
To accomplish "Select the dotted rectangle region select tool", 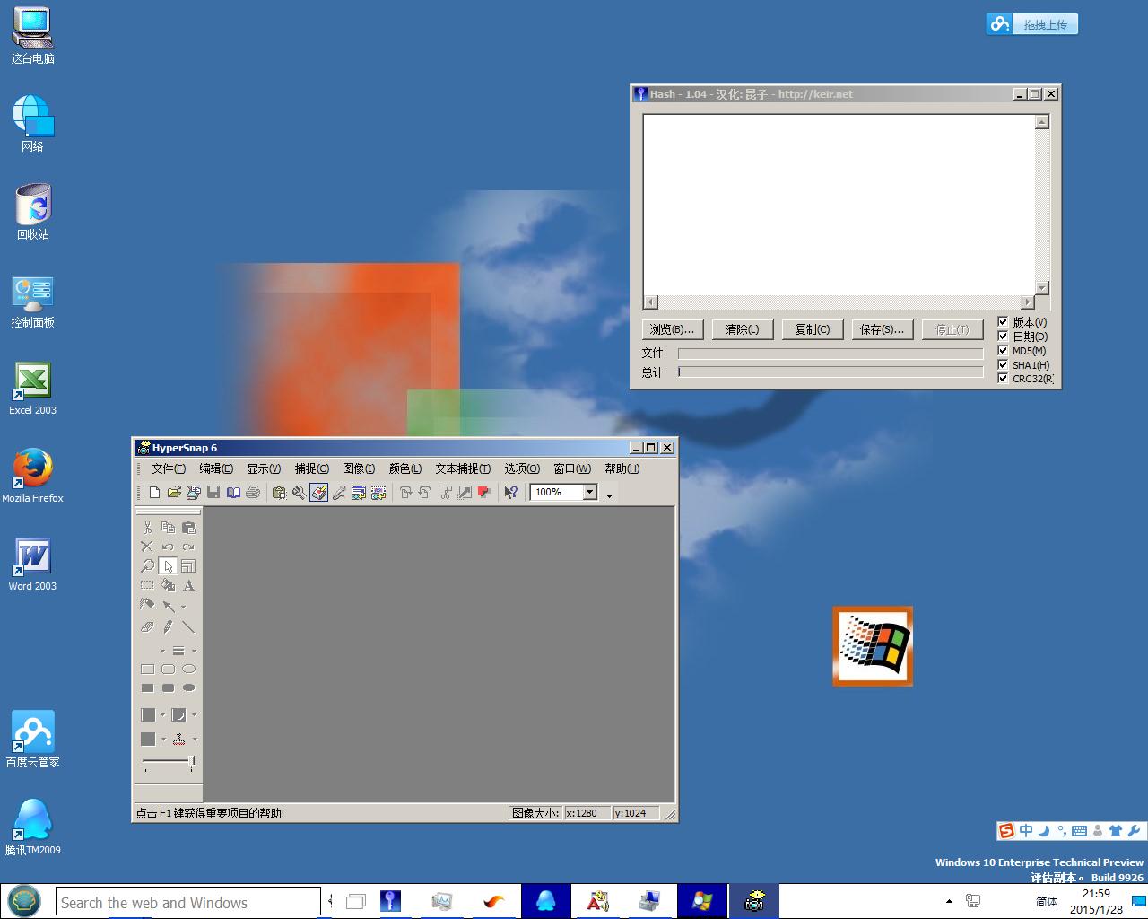I will [147, 585].
